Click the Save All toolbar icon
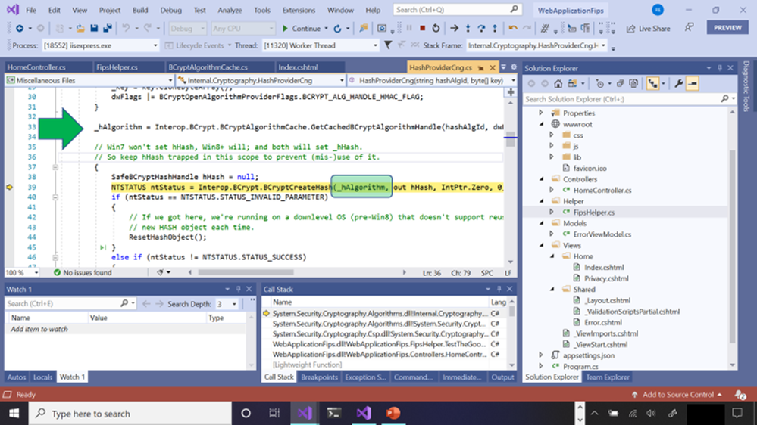 pos(107,29)
